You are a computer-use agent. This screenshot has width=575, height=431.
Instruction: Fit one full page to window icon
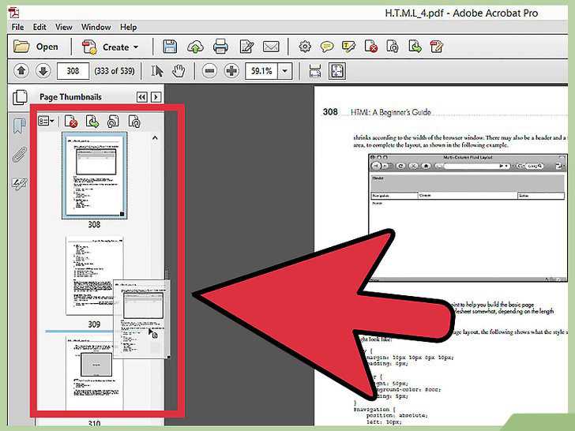(x=337, y=71)
